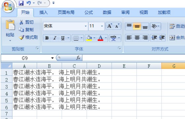
Task: Open the 字体 dialog launcher
Action: 119,48
